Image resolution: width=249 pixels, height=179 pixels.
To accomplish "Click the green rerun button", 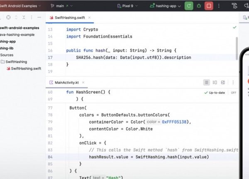I will [189, 6].
